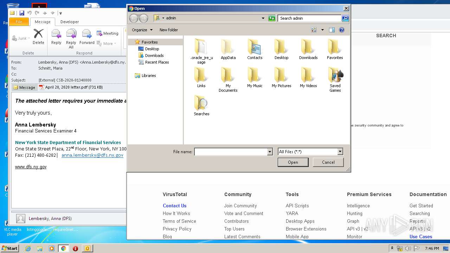Open the www.dfs.ny.gov link
This screenshot has width=450, height=253.
pyautogui.click(x=31, y=167)
